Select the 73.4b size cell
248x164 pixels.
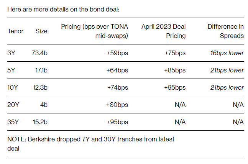point(39,53)
